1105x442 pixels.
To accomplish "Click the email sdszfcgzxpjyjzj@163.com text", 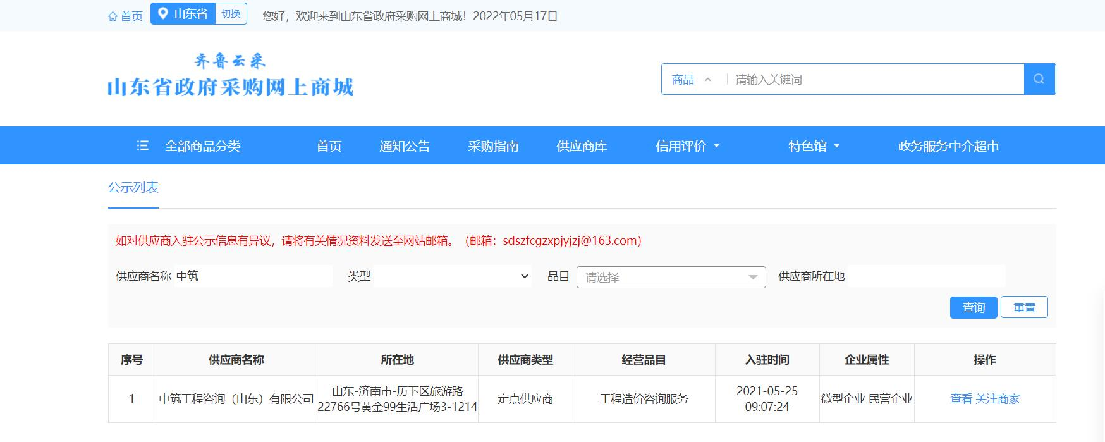I will [x=569, y=241].
